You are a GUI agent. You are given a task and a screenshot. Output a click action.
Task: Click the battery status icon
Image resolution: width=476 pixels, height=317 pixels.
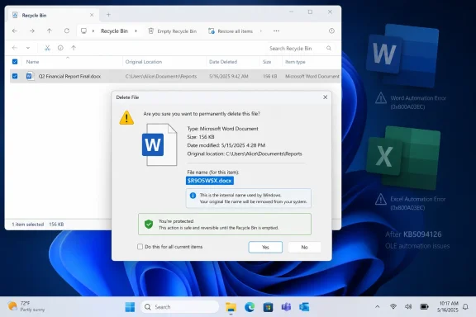coord(424,307)
